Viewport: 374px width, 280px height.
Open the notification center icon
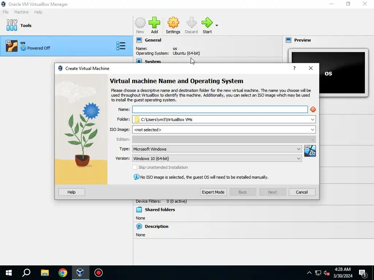[362, 273]
